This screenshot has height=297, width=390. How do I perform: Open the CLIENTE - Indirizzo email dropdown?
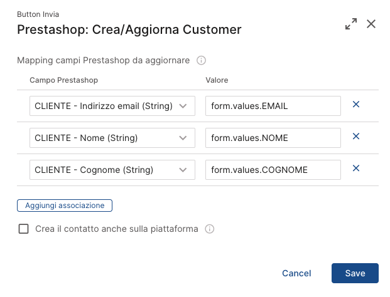coord(112,106)
